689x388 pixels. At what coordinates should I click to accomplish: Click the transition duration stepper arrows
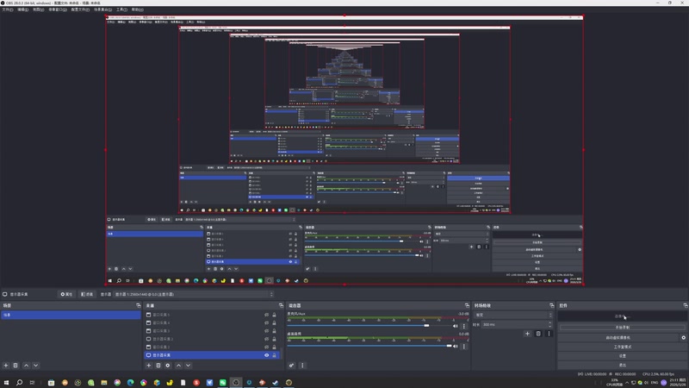[549, 325]
